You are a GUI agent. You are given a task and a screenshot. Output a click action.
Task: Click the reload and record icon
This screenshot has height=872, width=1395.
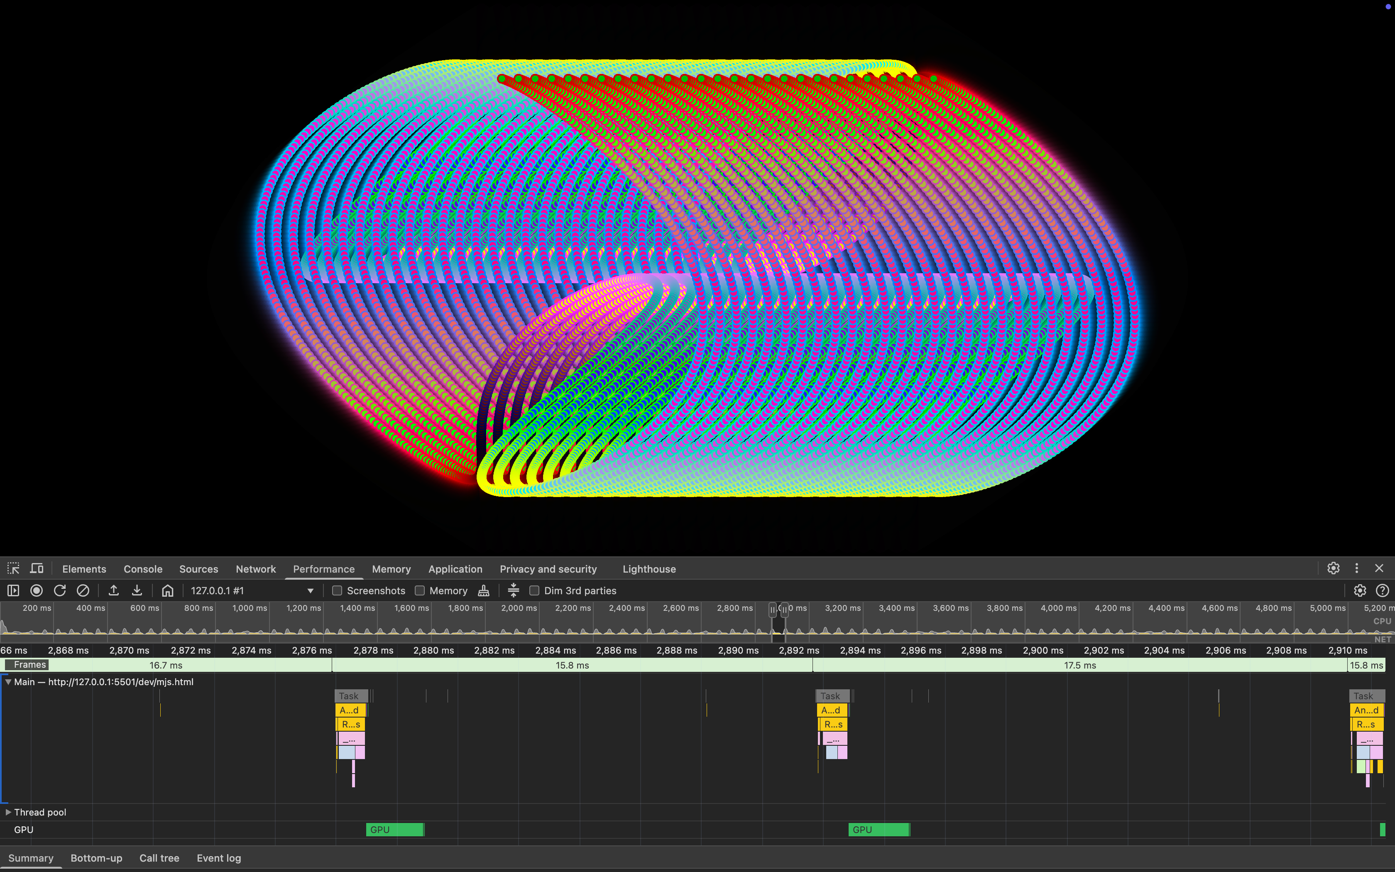[60, 590]
